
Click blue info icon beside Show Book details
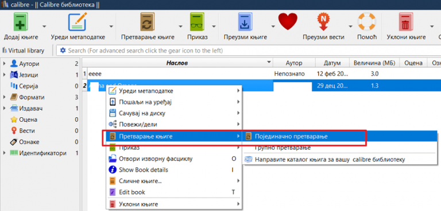pos(112,170)
